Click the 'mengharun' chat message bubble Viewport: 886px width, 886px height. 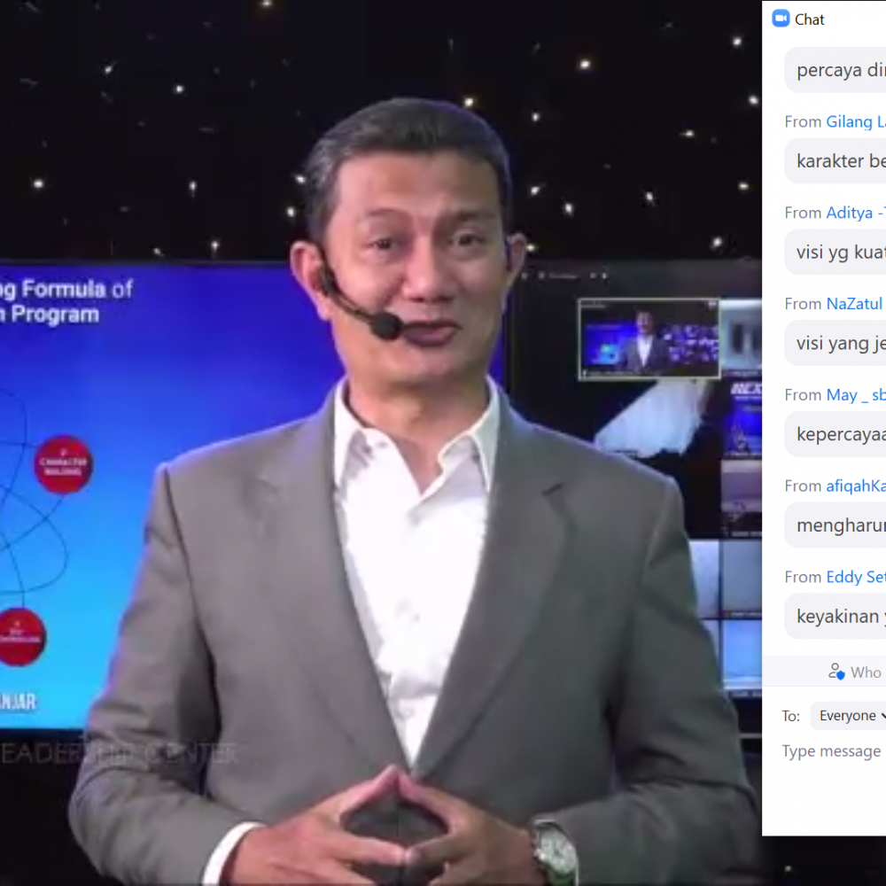click(x=835, y=525)
